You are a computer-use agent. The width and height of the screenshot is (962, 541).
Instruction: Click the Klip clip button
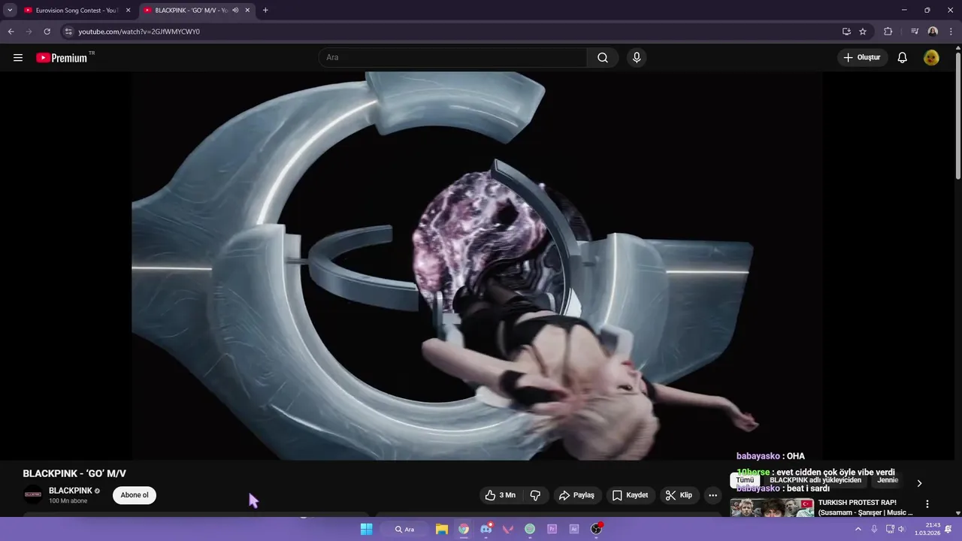[679, 495]
